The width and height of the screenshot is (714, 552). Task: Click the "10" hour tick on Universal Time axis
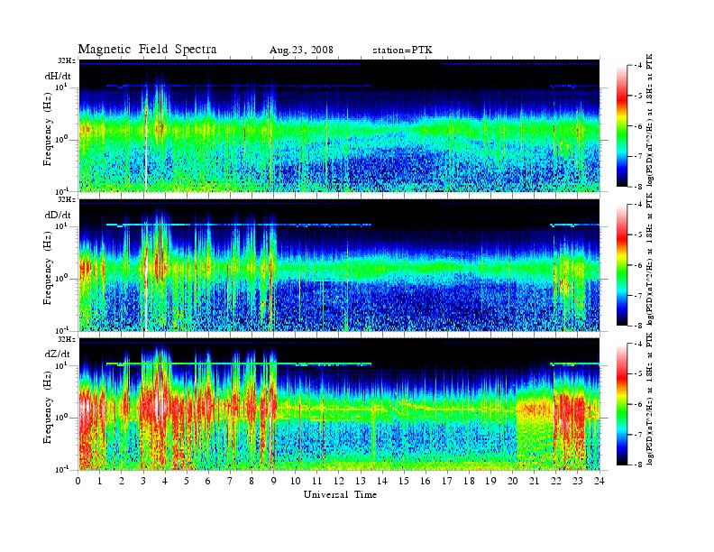pyautogui.click(x=296, y=481)
